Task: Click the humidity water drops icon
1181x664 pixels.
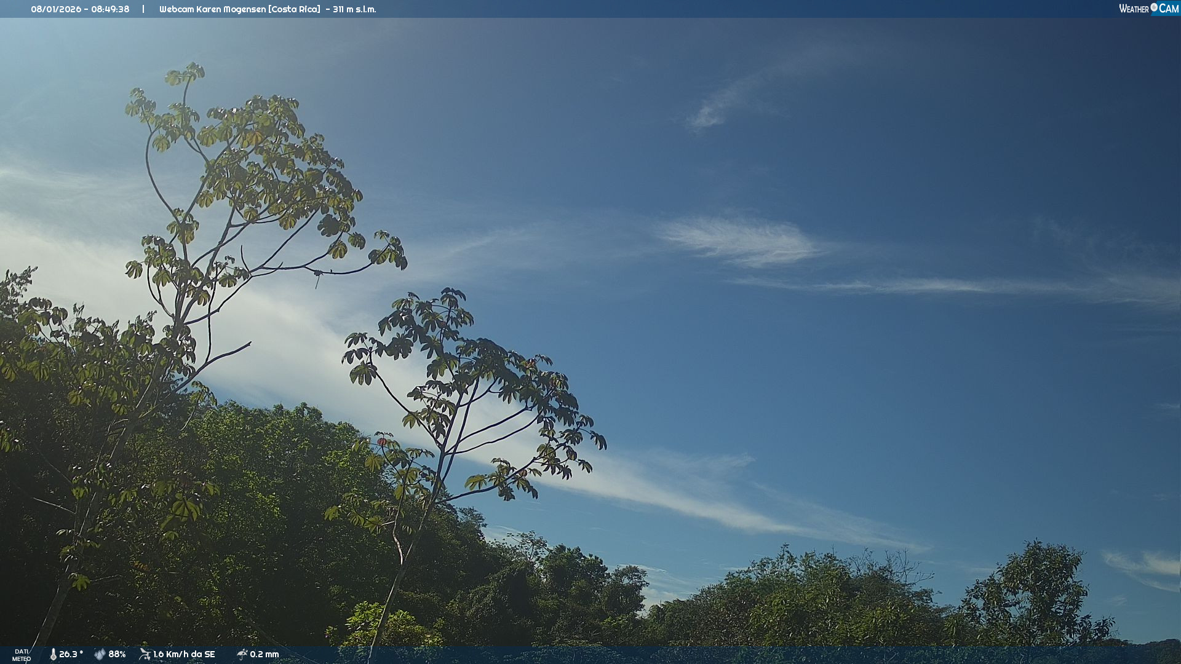Action: click(x=100, y=654)
